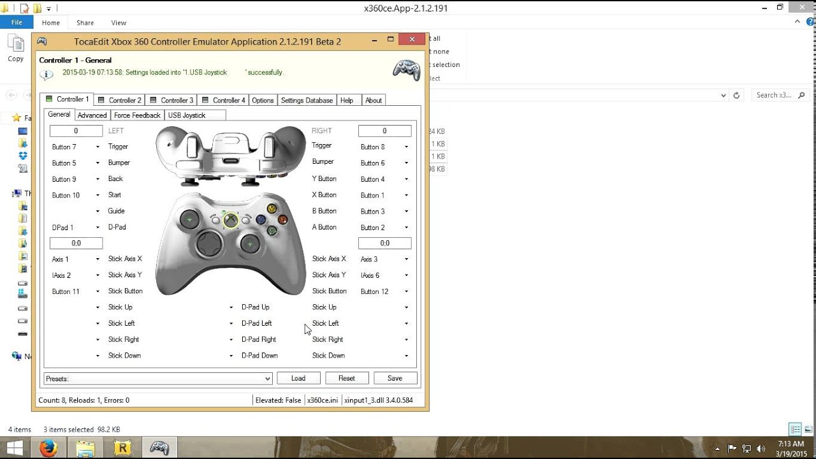Click the Explorer search box
Image resolution: width=816 pixels, height=459 pixels.
[782, 95]
